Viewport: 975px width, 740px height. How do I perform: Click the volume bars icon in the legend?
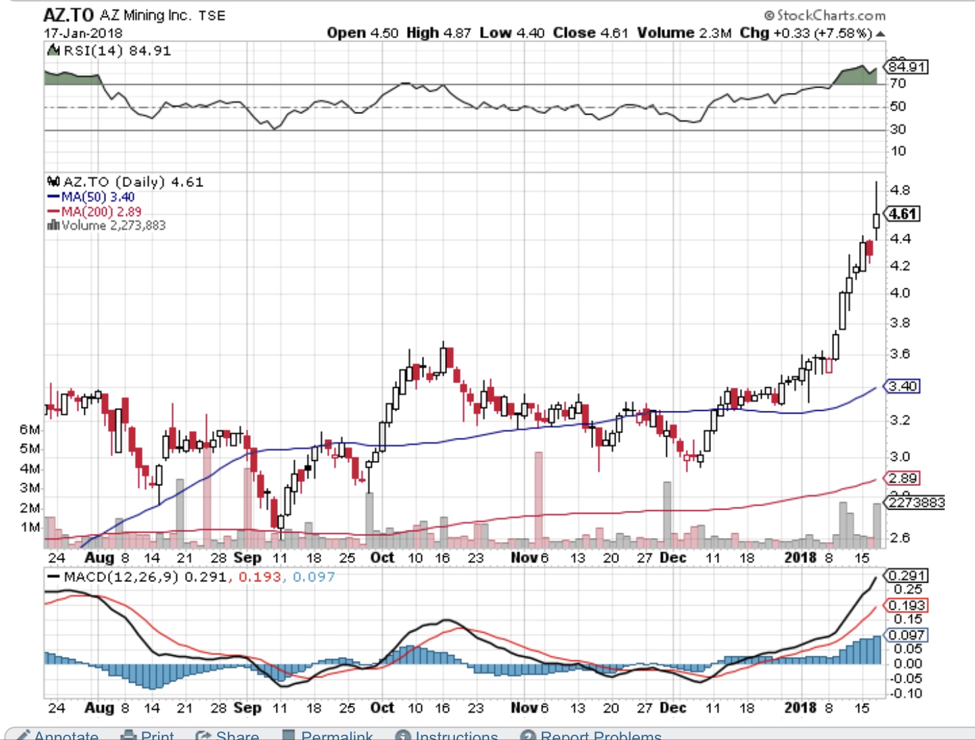(53, 225)
